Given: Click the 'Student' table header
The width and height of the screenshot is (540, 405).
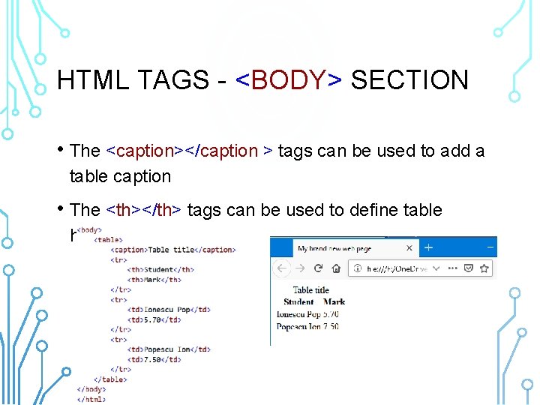Looking at the screenshot, I should (x=298, y=302).
